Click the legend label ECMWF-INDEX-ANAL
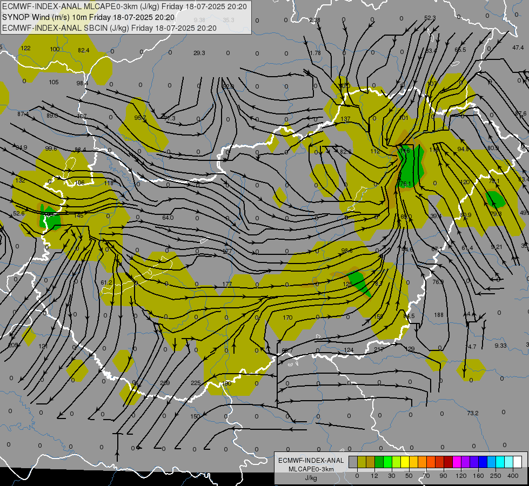This screenshot has height=486, width=529. click(x=311, y=461)
